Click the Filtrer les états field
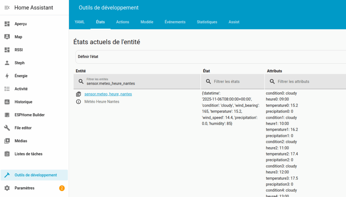Screen dimensions: 346x197 coord(237,82)
